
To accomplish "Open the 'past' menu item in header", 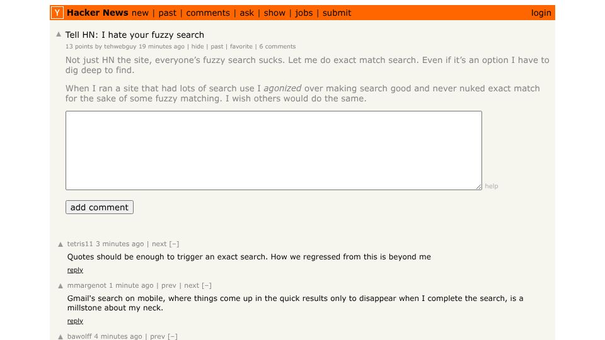I will coord(168,13).
